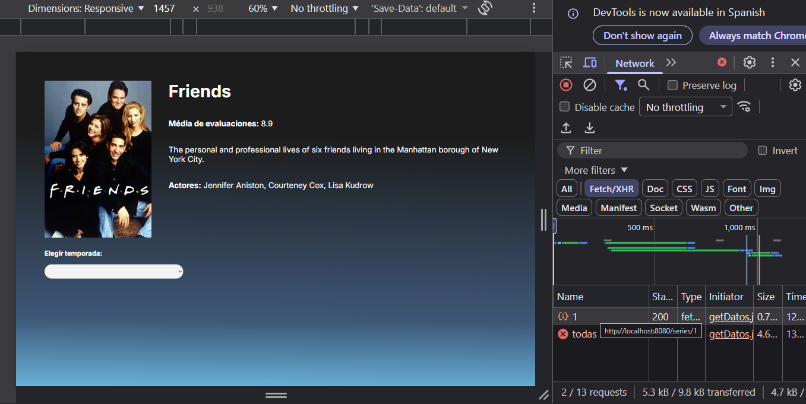Select the Font filter type
Image resolution: width=806 pixels, height=404 pixels.
pyautogui.click(x=737, y=189)
